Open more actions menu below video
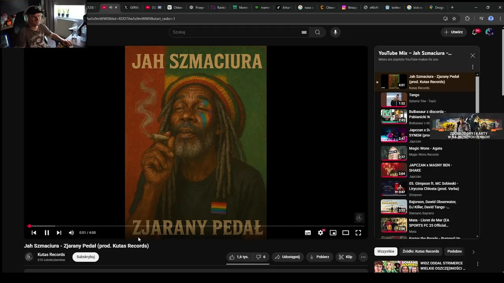Image resolution: width=504 pixels, height=283 pixels. click(363, 257)
